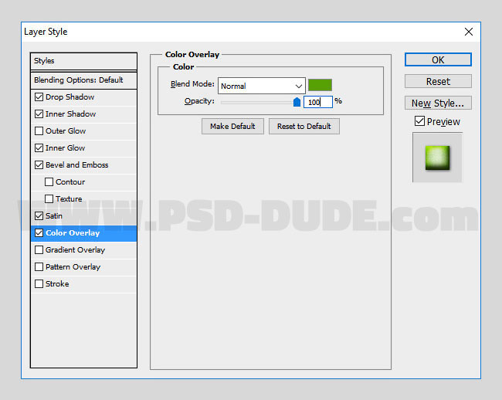This screenshot has width=502, height=400.
Task: Open the Satin label
Action: (x=54, y=215)
